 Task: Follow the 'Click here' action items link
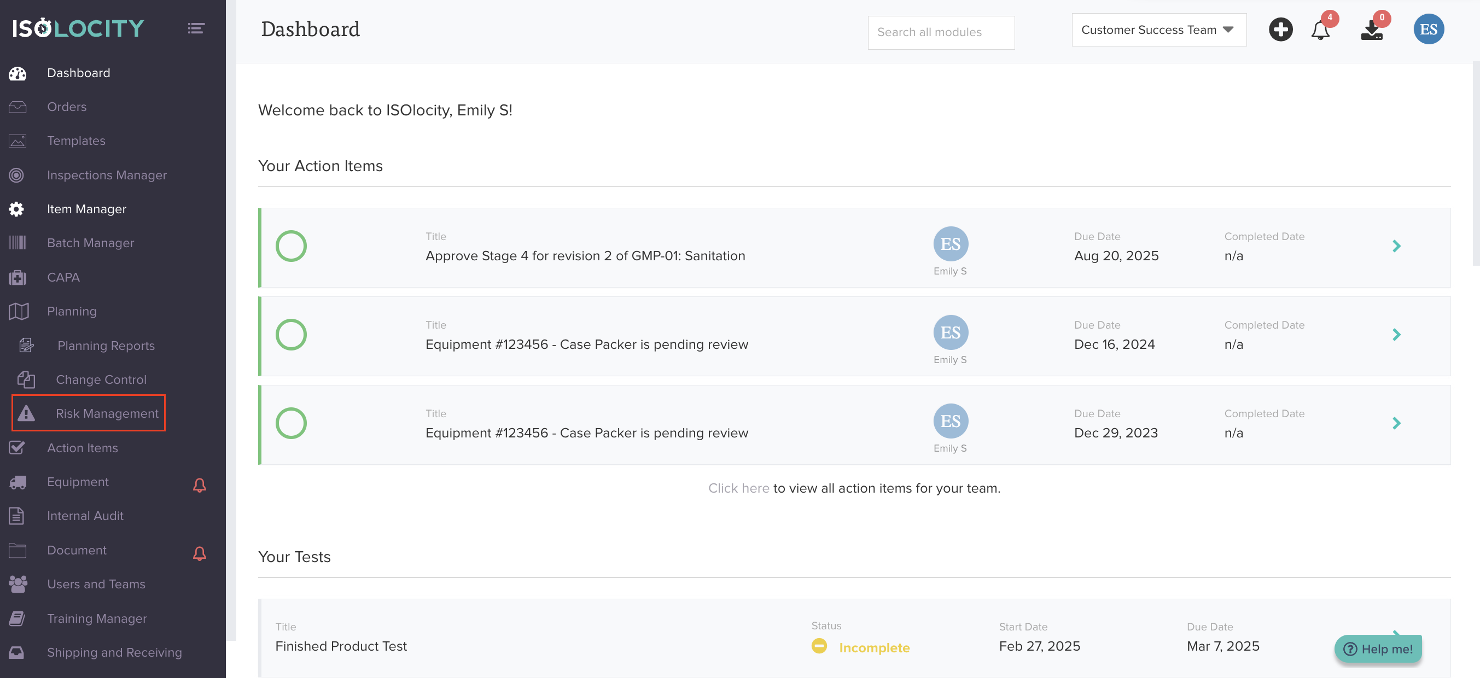pos(738,488)
